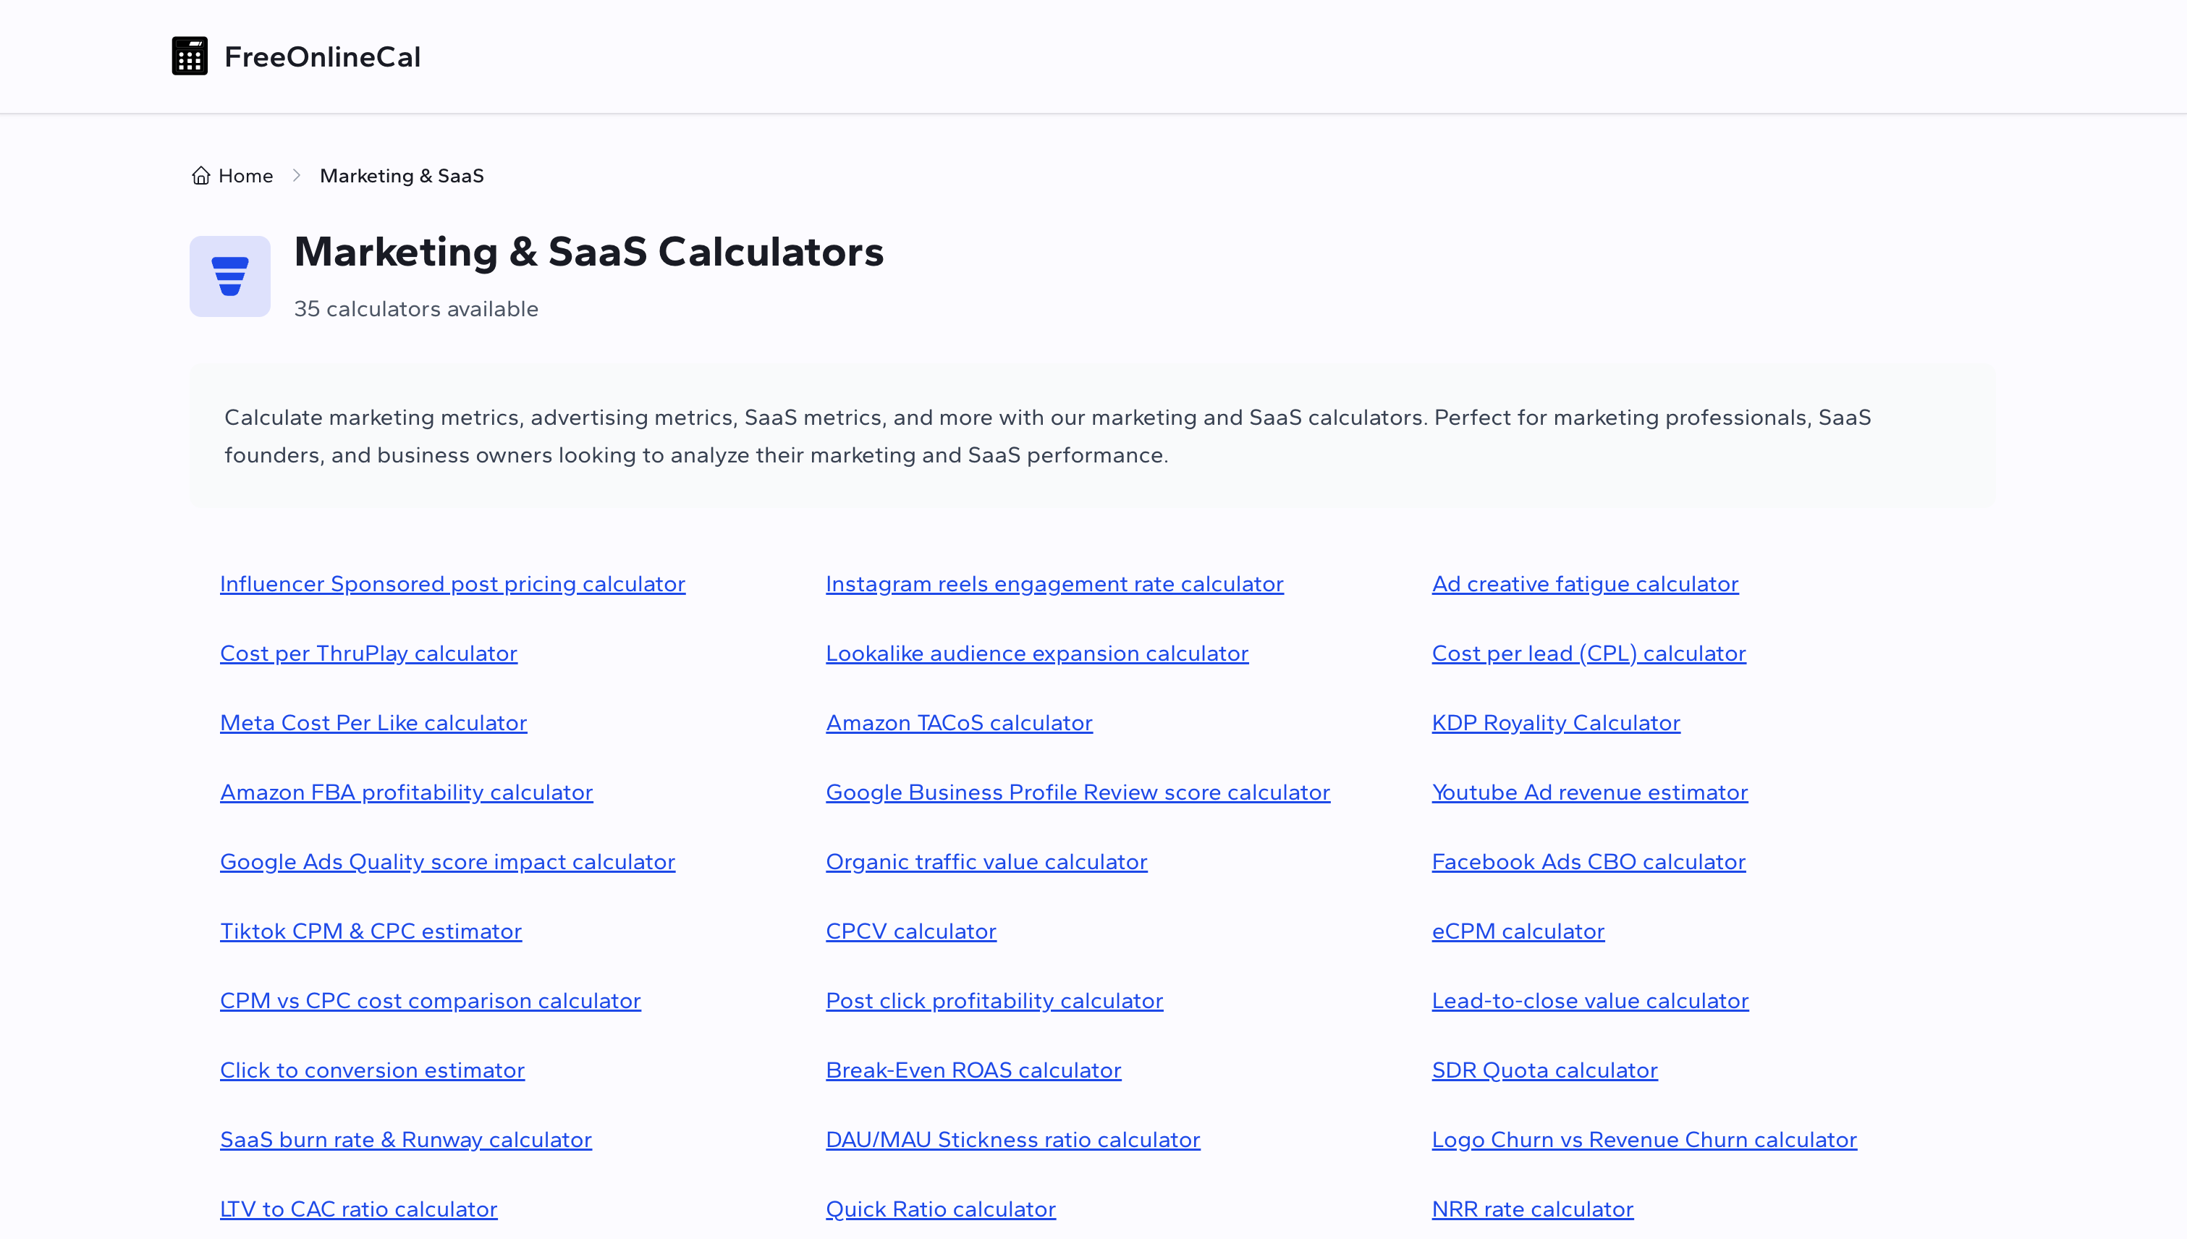Viewport: 2187px width, 1239px height.
Task: Open the Cost per ThruPlay calculator
Action: click(368, 654)
